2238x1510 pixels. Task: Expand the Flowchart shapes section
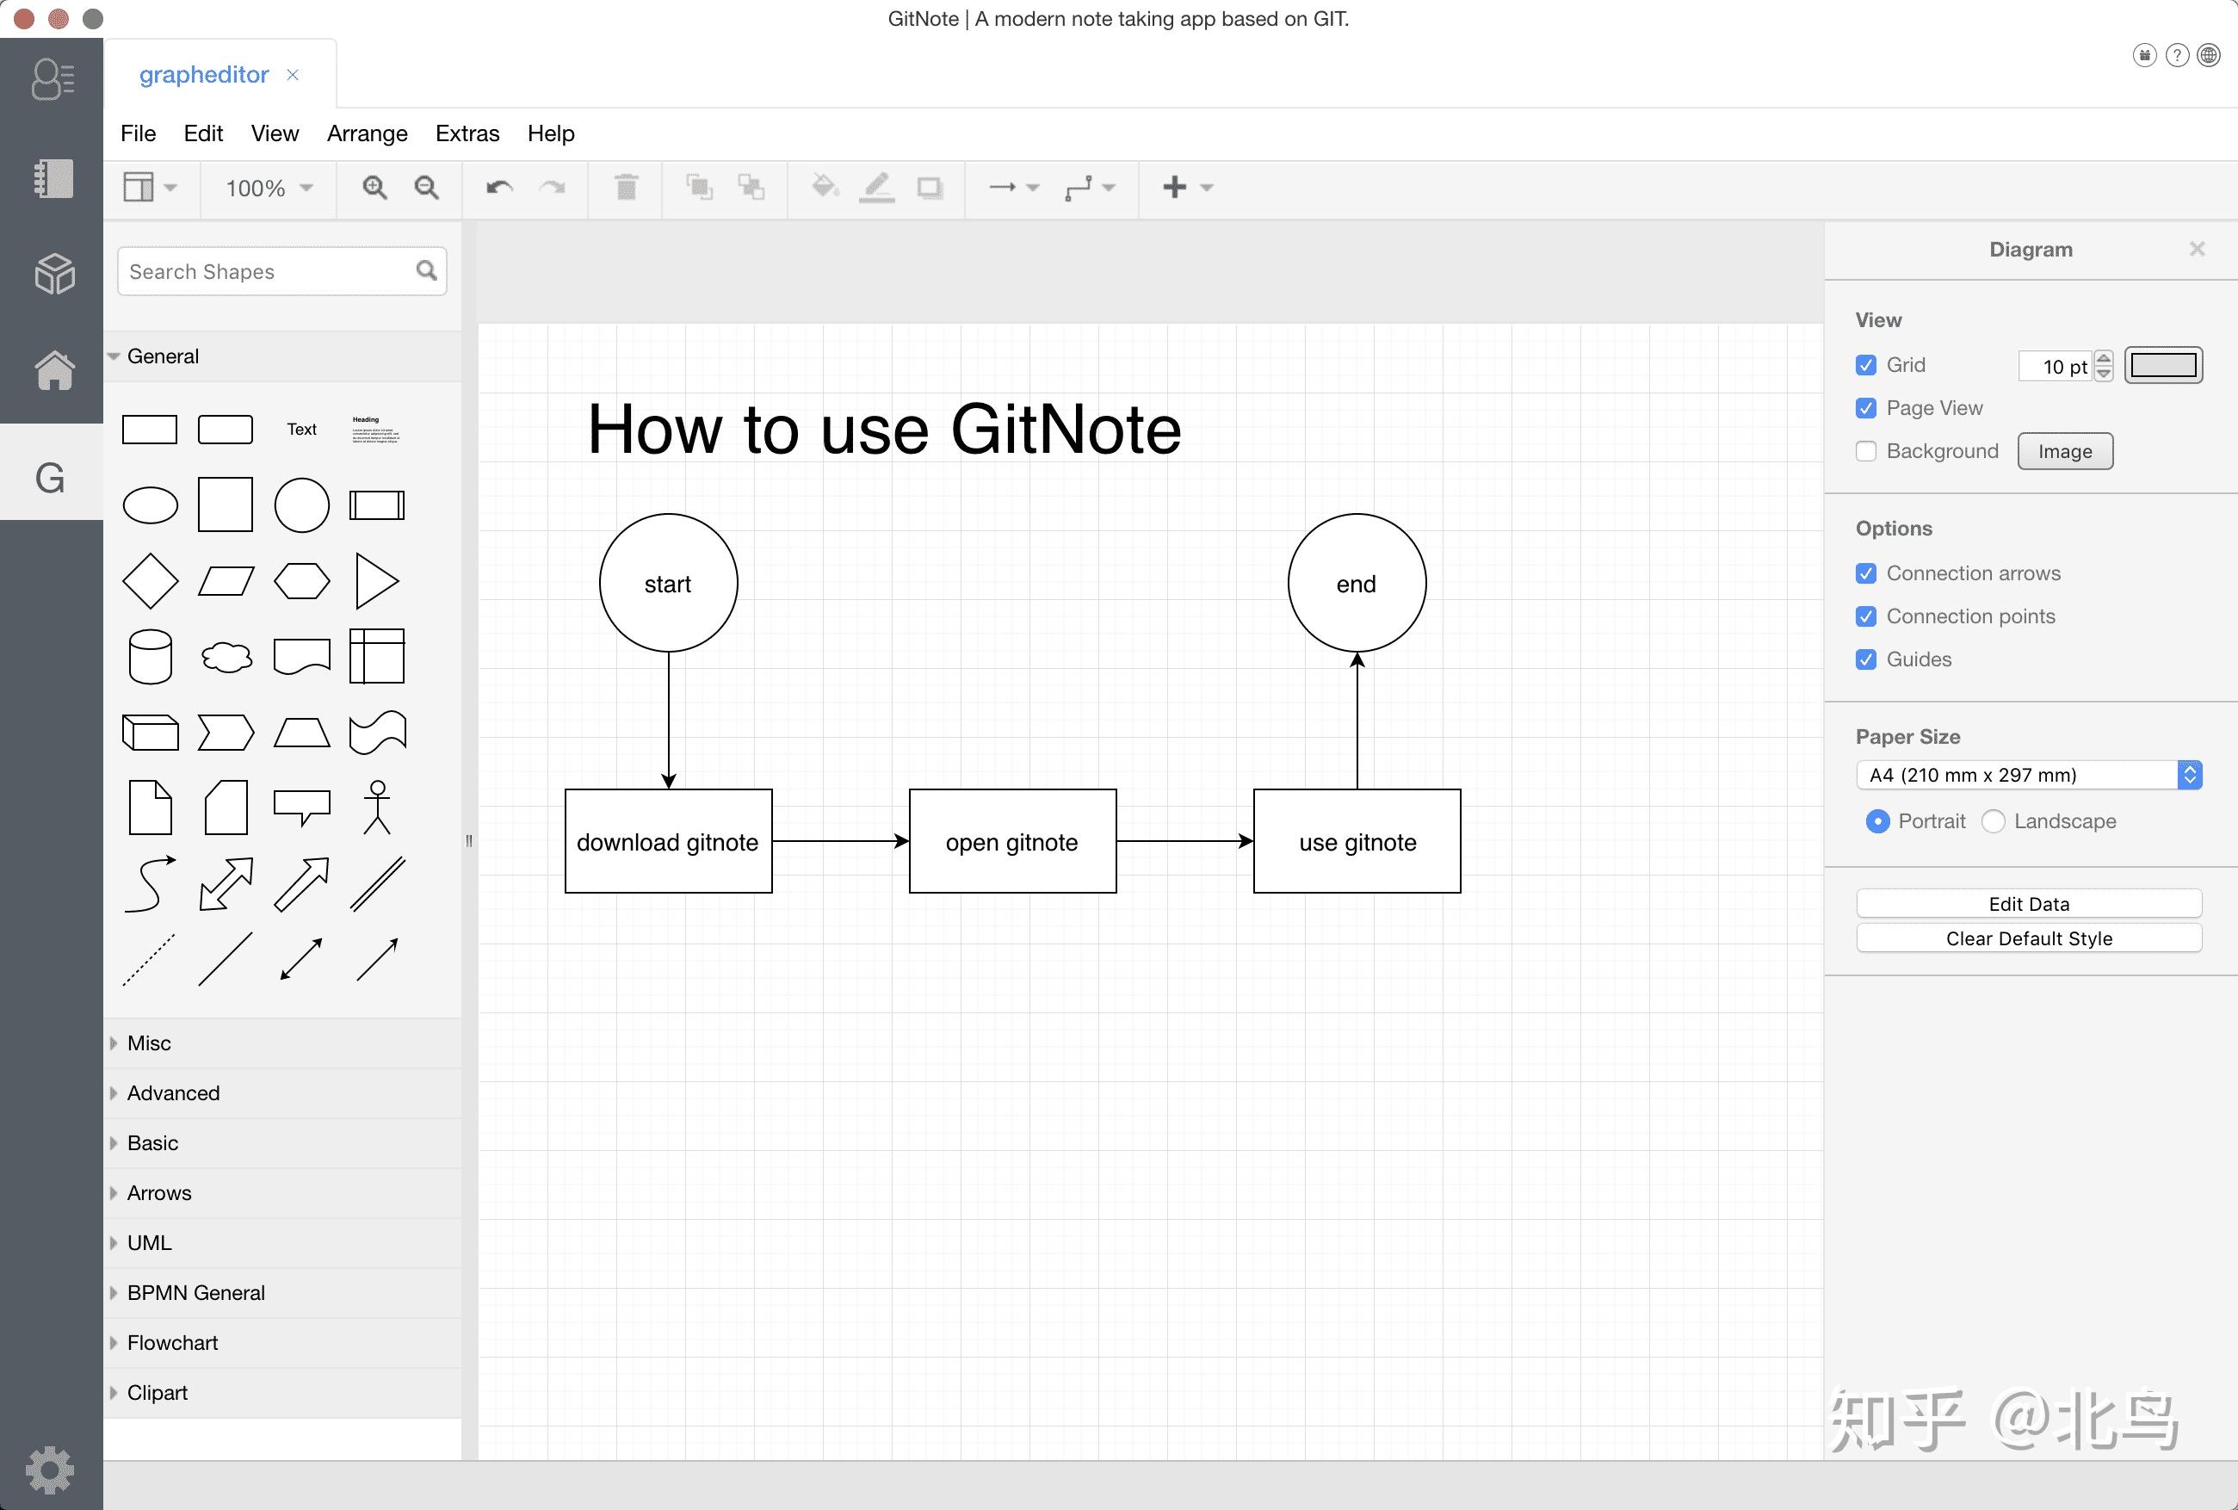[171, 1341]
